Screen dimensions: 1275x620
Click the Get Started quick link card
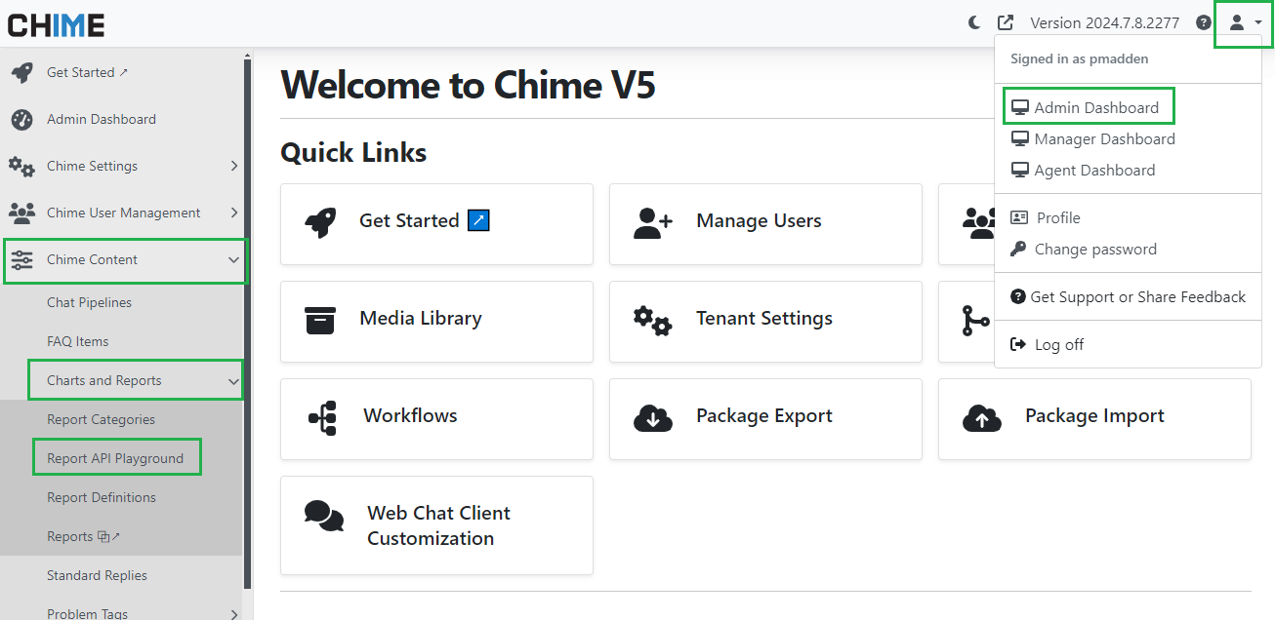tap(436, 224)
